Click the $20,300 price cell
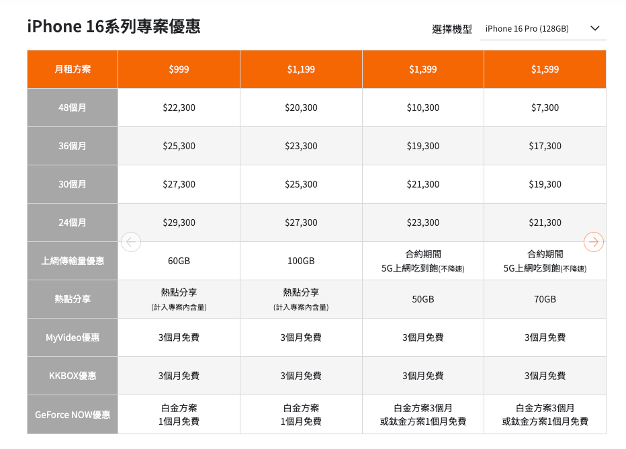Image resolution: width=626 pixels, height=449 pixels. pyautogui.click(x=301, y=108)
